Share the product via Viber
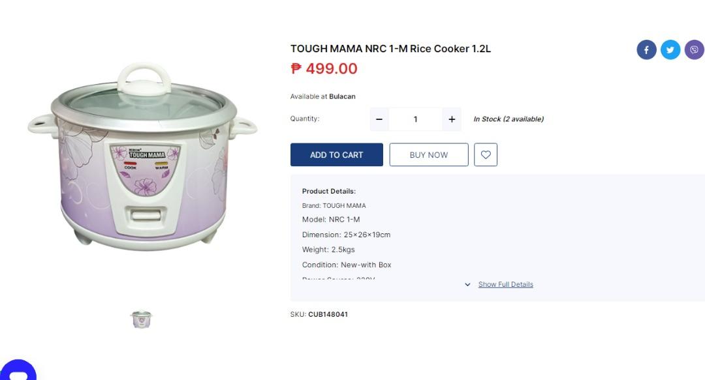This screenshot has height=380, width=705. 694,49
